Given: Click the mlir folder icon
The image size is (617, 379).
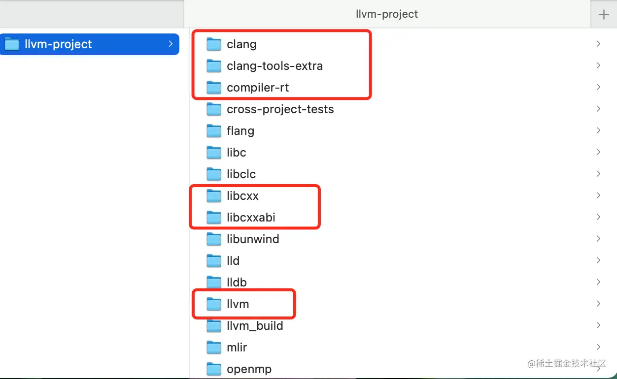Looking at the screenshot, I should click(x=214, y=347).
